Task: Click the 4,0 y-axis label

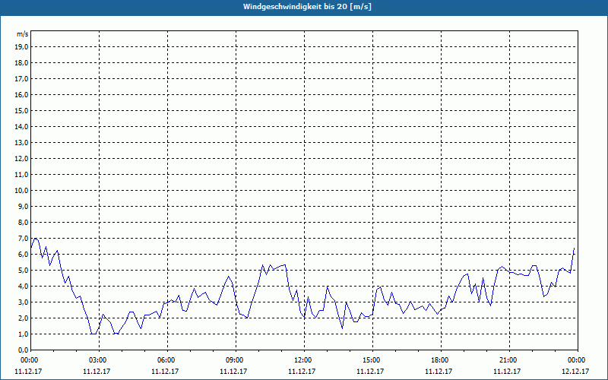Action: (x=23, y=287)
